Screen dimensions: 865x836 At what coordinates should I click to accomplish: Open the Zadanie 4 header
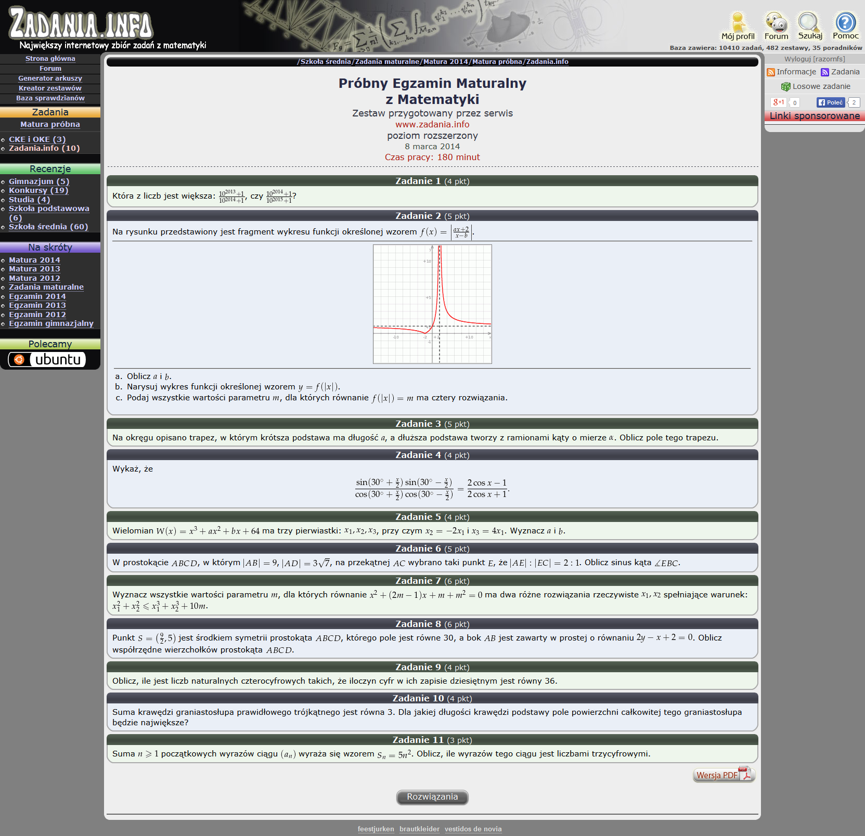432,455
